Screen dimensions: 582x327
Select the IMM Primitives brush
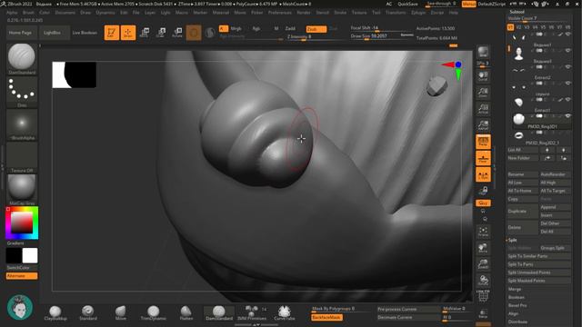(252, 312)
